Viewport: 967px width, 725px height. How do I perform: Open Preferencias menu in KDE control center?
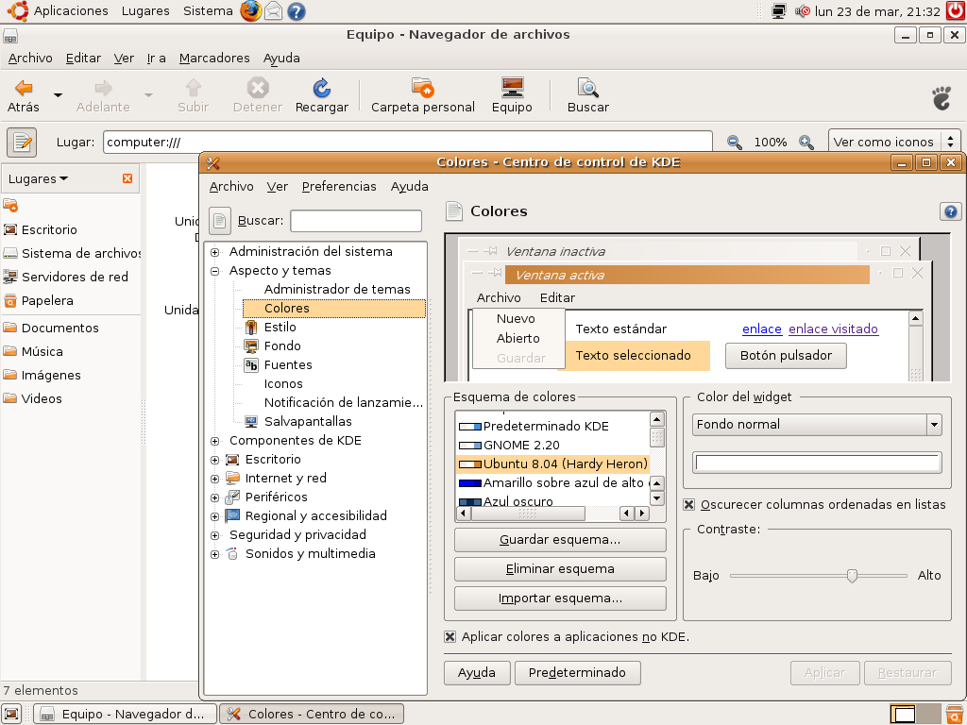click(339, 187)
